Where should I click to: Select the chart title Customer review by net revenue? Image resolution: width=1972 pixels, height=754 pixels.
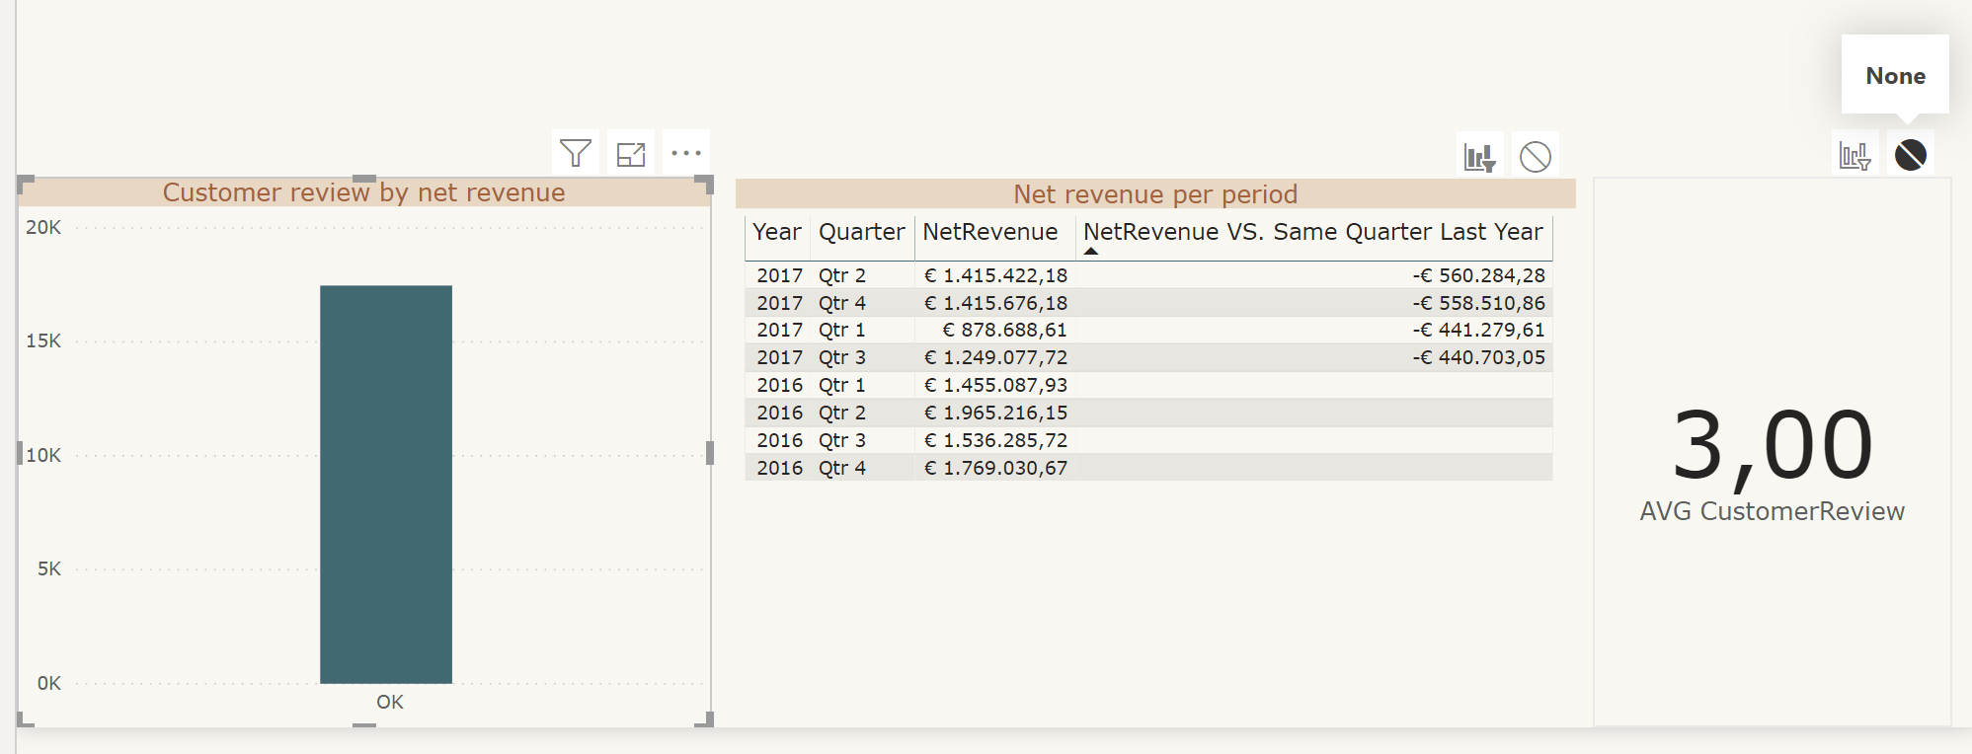[x=364, y=192]
